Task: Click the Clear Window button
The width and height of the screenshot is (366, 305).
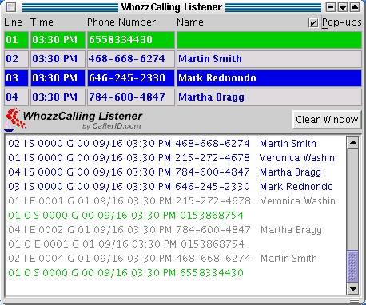Action: click(x=327, y=120)
